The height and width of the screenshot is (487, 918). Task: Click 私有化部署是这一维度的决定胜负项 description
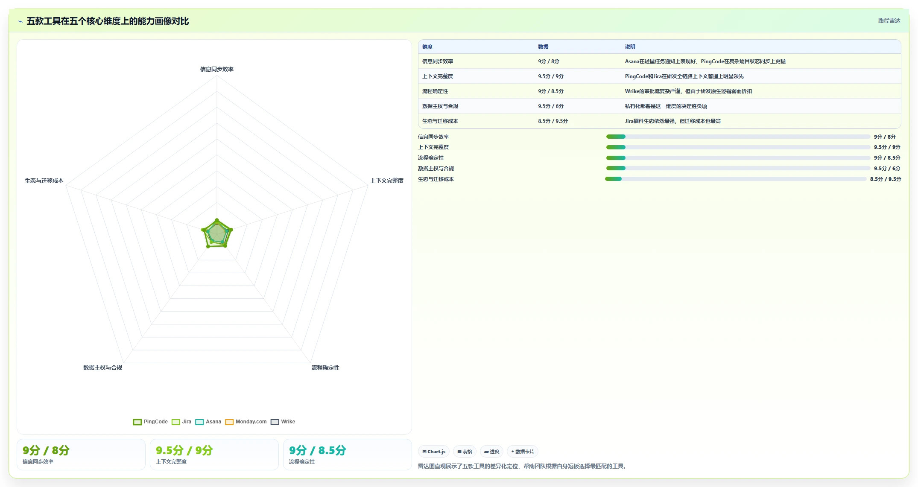point(666,106)
